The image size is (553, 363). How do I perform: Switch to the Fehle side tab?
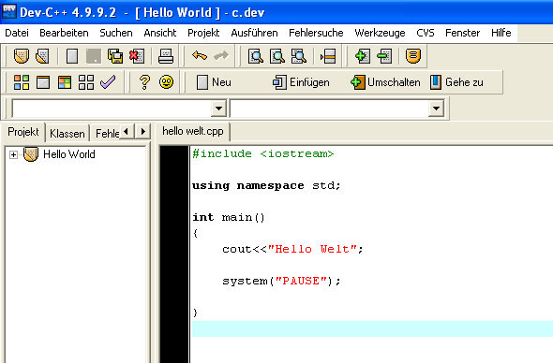pos(107,134)
